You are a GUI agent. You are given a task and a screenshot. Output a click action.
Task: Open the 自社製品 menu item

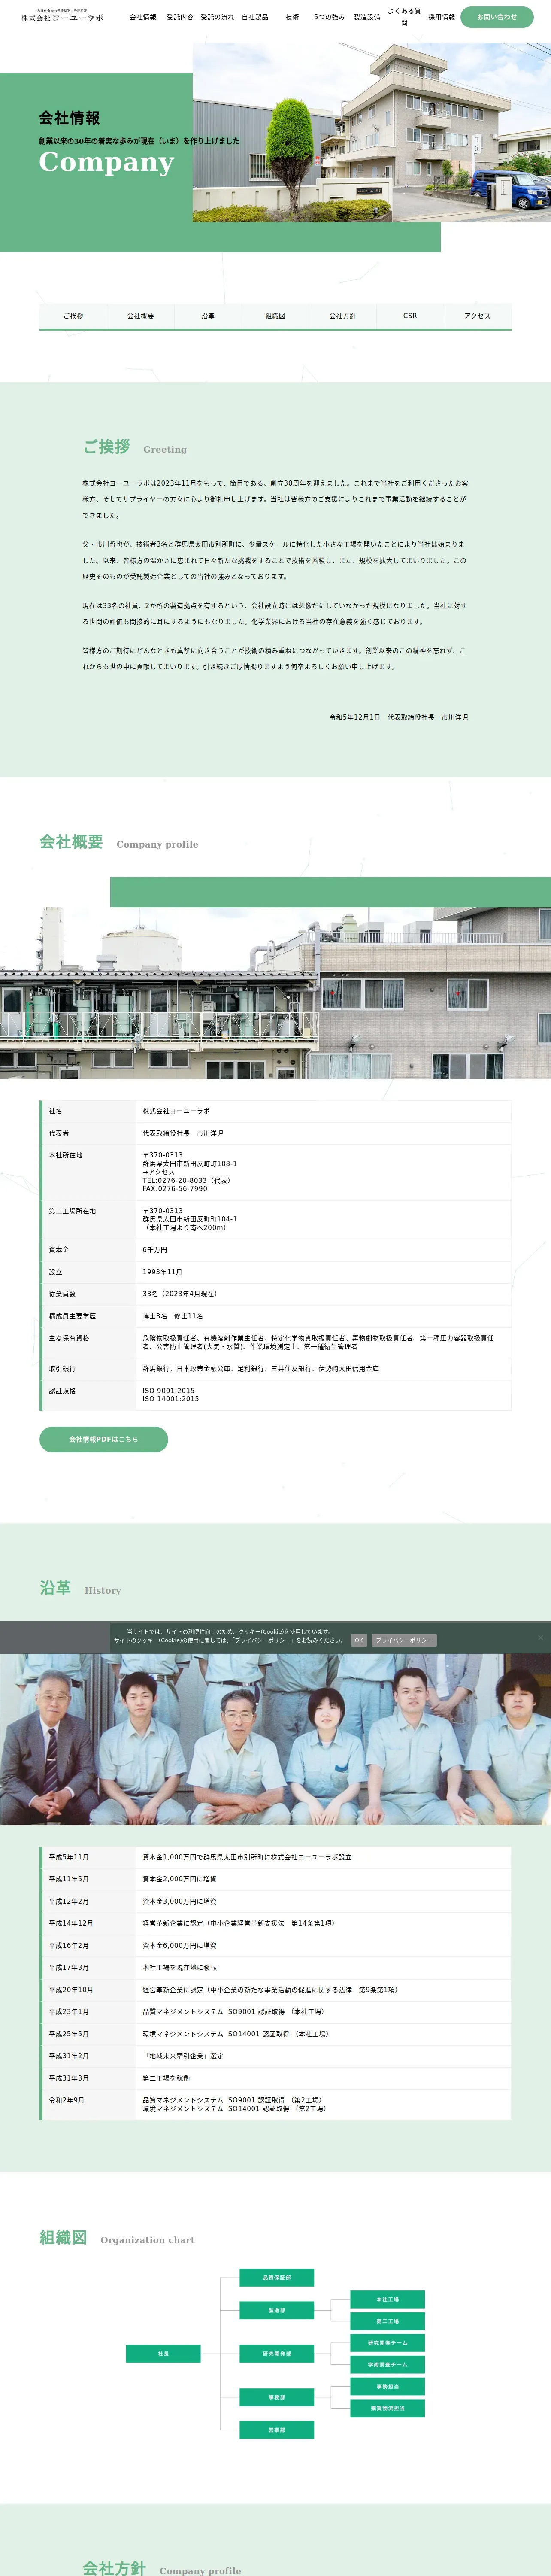[x=255, y=17]
